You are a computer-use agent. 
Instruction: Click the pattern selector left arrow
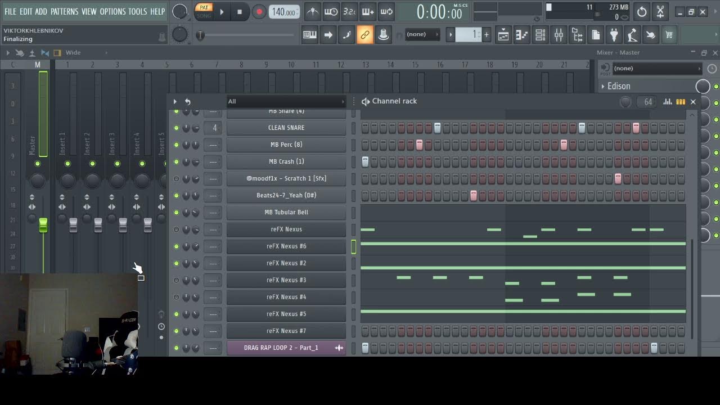pyautogui.click(x=450, y=35)
